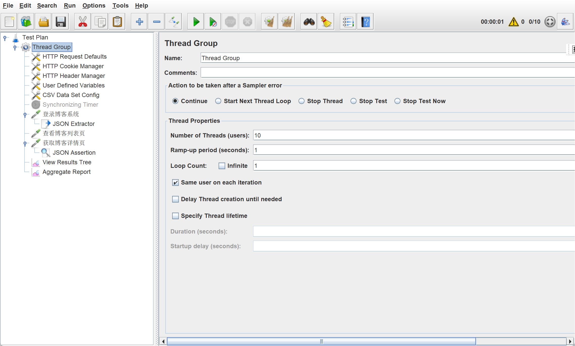
Task: Collapse the Test Plan root node
Action: tap(5, 38)
